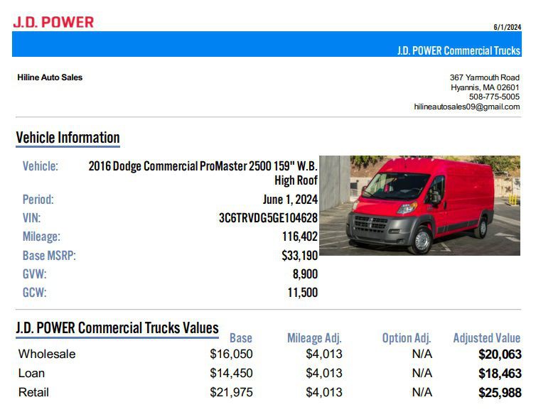This screenshot has height=412, width=558.
Task: Click the Retail row label
Action: (x=33, y=392)
